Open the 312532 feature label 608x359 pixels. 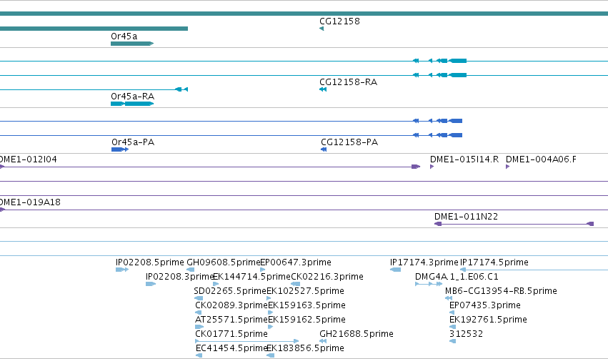(x=466, y=334)
